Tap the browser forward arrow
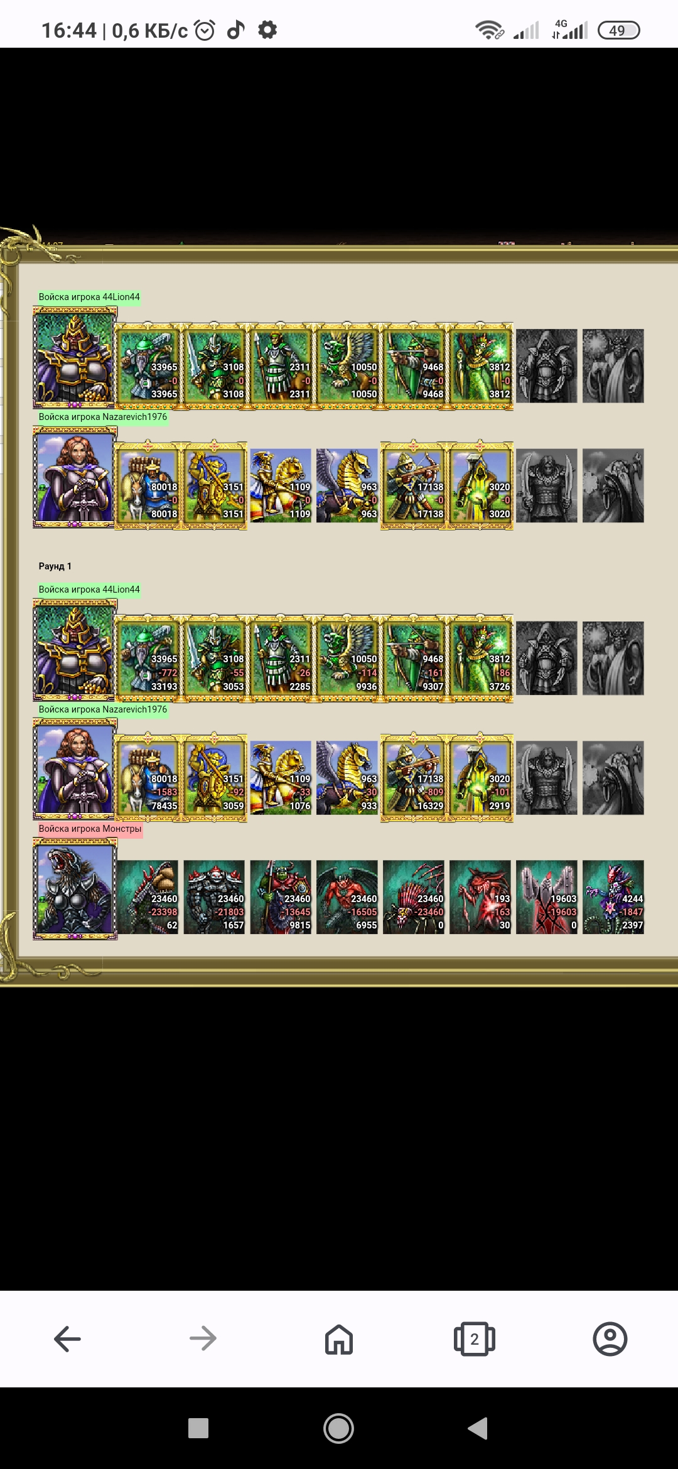 (x=203, y=1339)
